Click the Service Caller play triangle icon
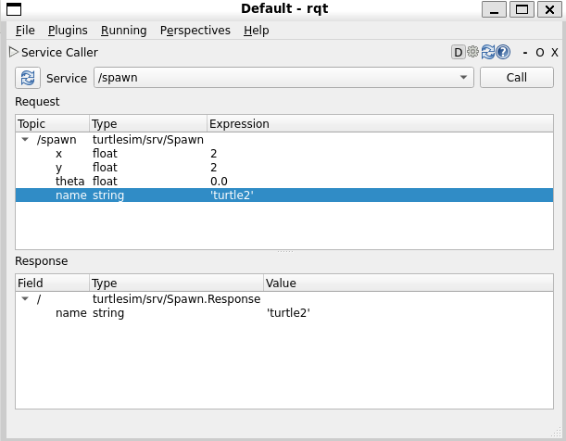Screen dimensions: 566x441 [13, 53]
